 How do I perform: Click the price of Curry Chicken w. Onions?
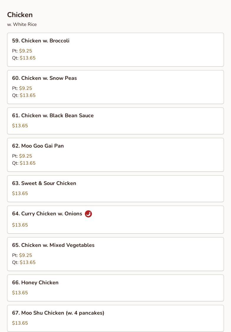click(x=20, y=225)
